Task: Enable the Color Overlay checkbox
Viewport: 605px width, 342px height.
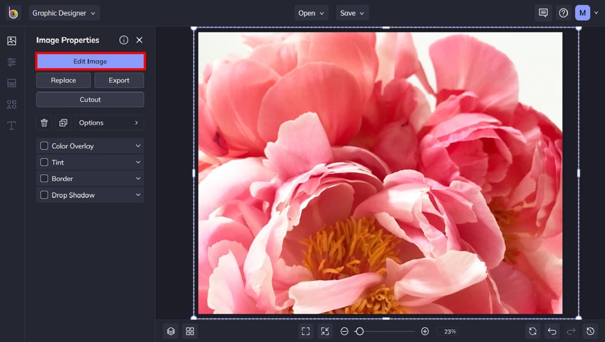Action: [x=44, y=146]
